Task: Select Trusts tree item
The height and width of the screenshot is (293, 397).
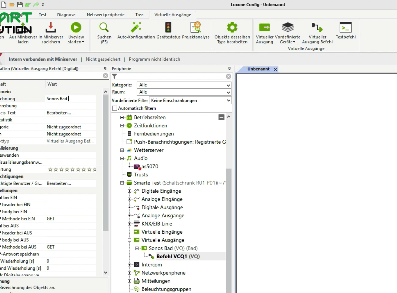Action: [x=141, y=175]
